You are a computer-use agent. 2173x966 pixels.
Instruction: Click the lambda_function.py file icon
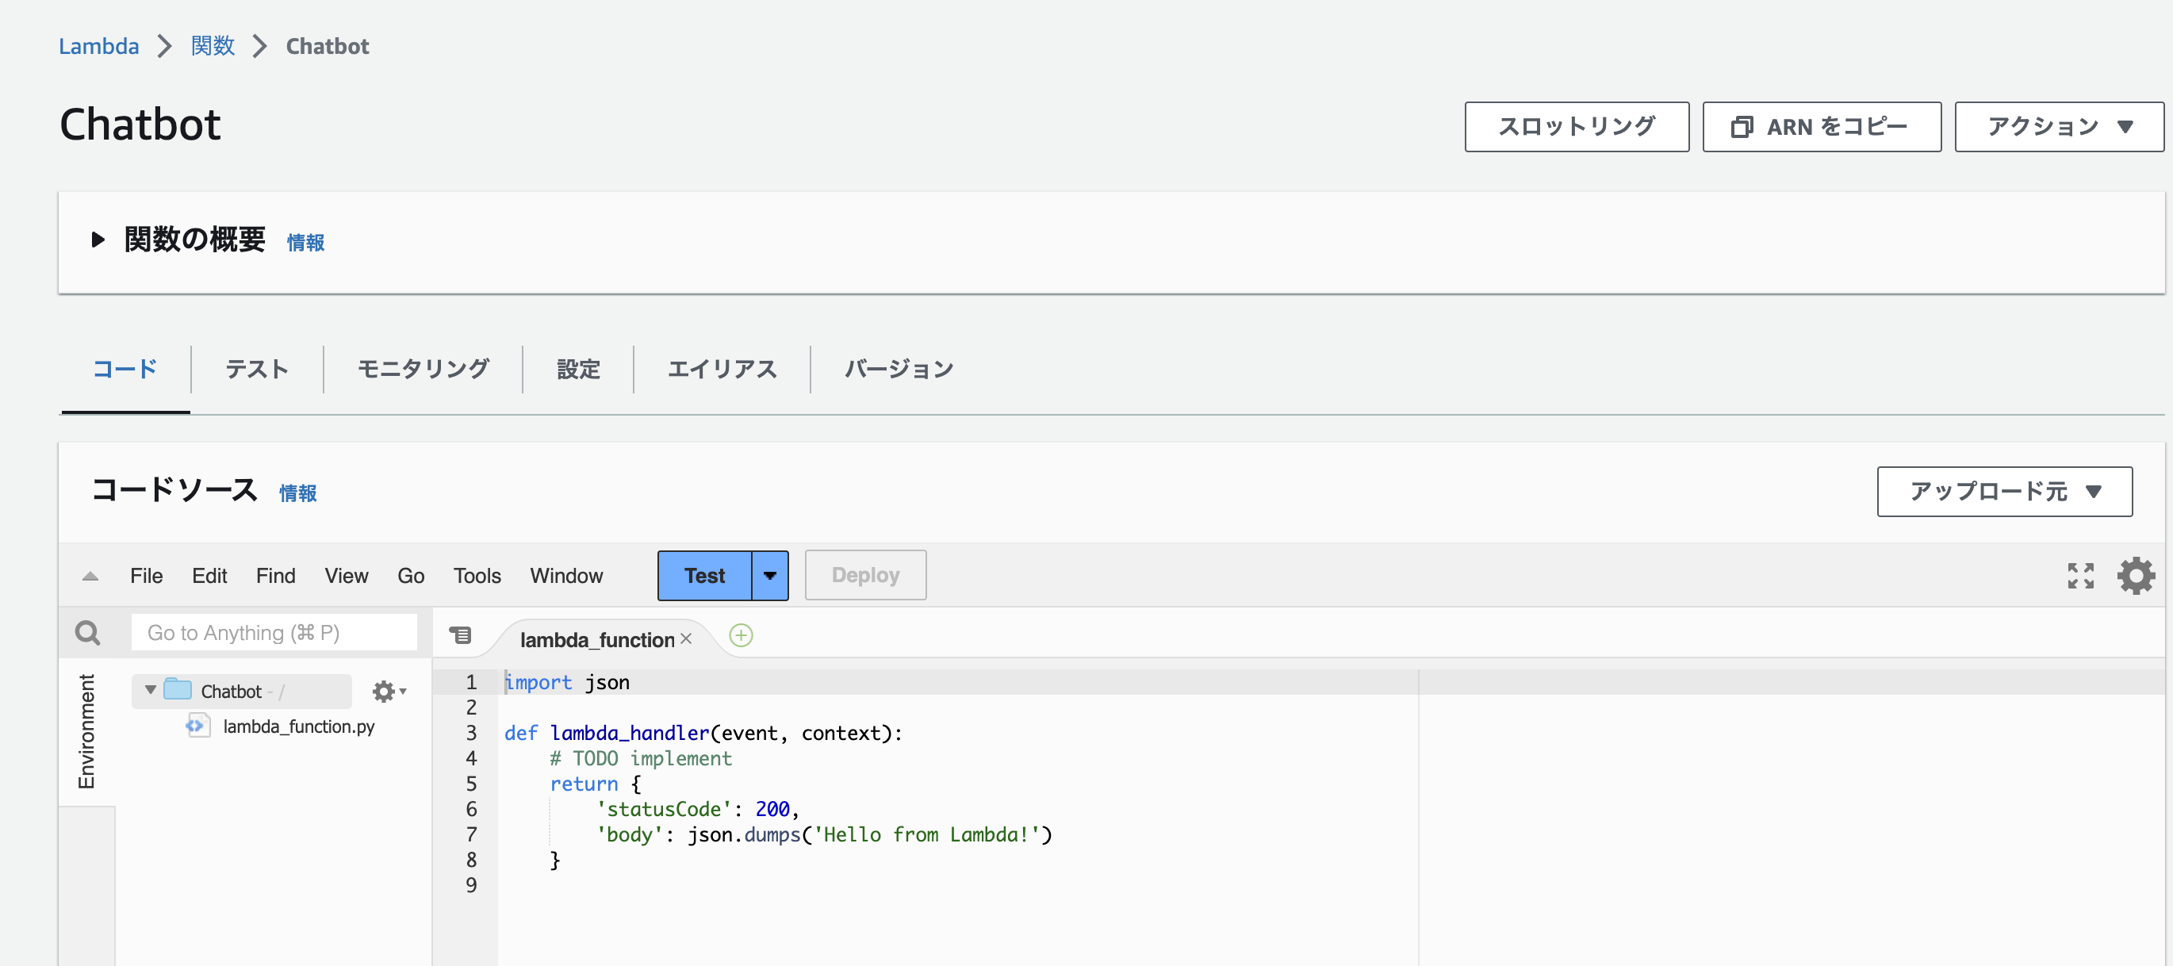tap(196, 726)
